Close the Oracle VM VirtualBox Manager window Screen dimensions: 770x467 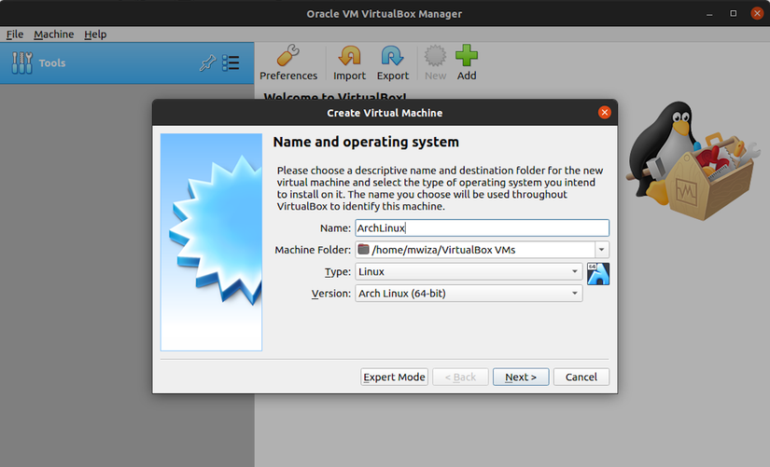(x=757, y=13)
